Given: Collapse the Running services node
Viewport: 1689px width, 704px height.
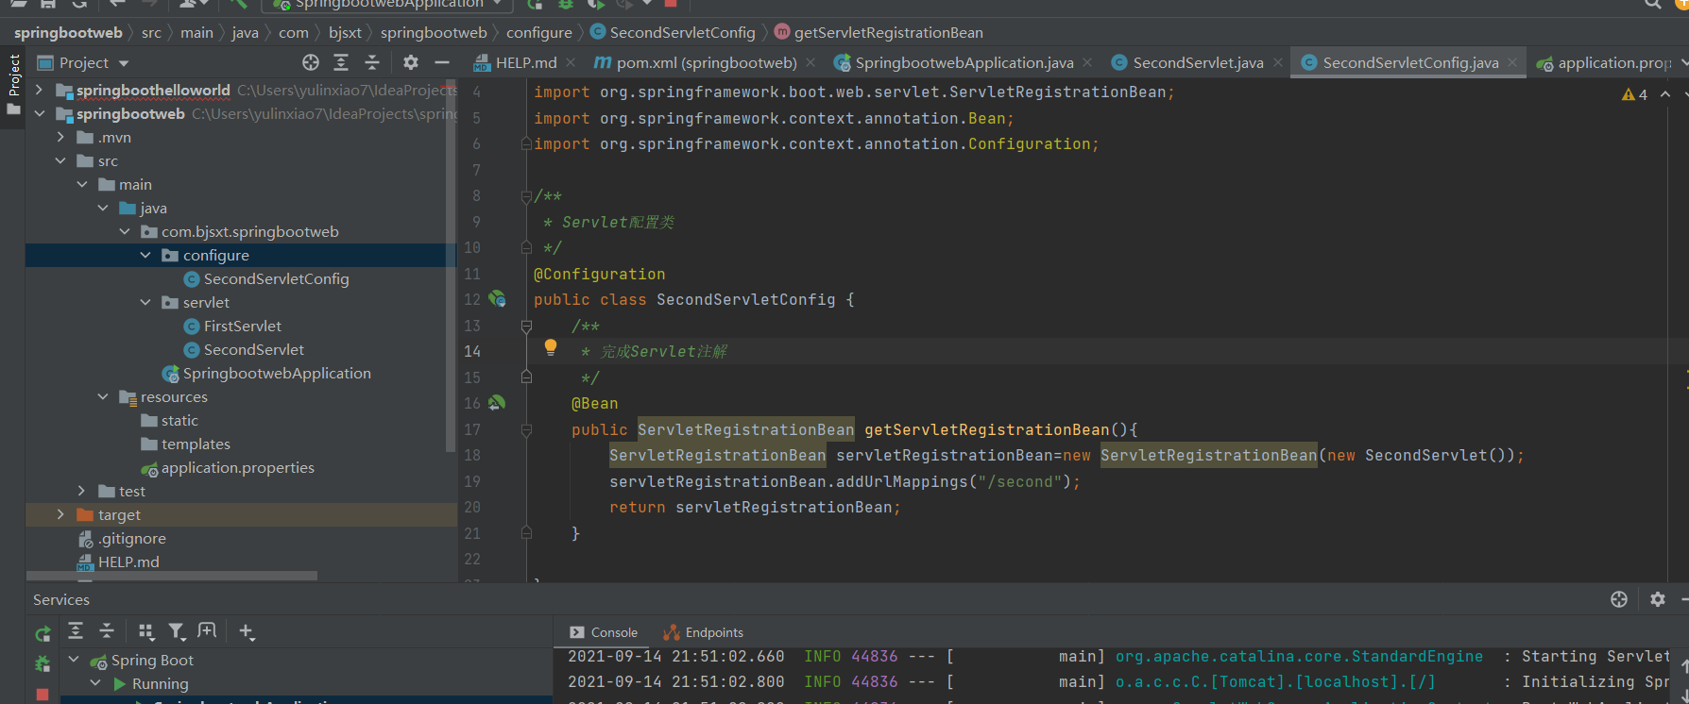Looking at the screenshot, I should [95, 682].
